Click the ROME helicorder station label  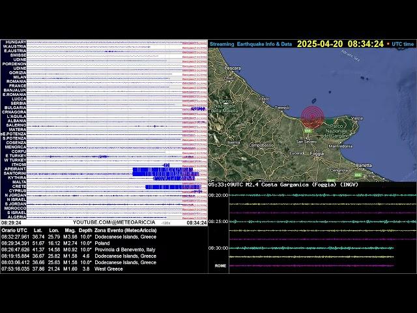[220, 265]
